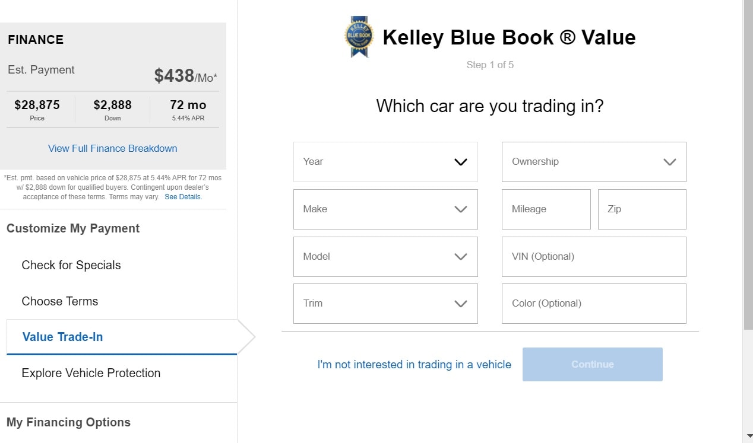Image resolution: width=753 pixels, height=443 pixels.
Task: Click the Mileage input field
Action: point(546,209)
